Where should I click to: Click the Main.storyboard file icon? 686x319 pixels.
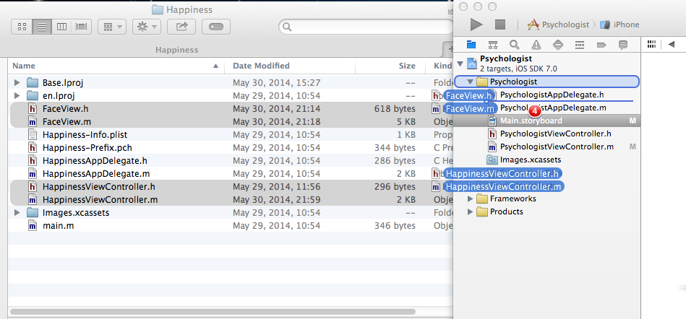tap(492, 121)
